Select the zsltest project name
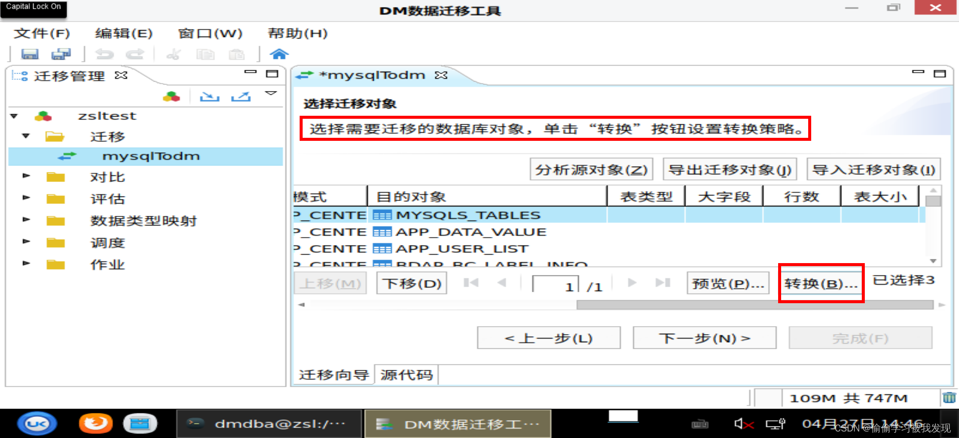Viewport: 959px width, 438px height. (107, 116)
